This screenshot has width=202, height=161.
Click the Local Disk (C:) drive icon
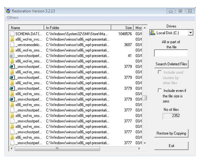tap(153, 33)
